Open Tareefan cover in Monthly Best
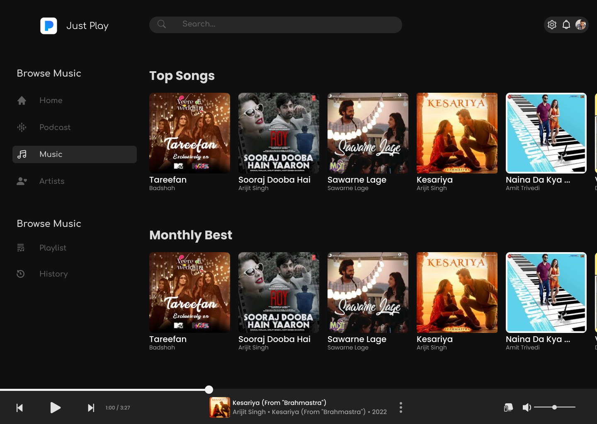This screenshot has width=597, height=424. pos(189,292)
